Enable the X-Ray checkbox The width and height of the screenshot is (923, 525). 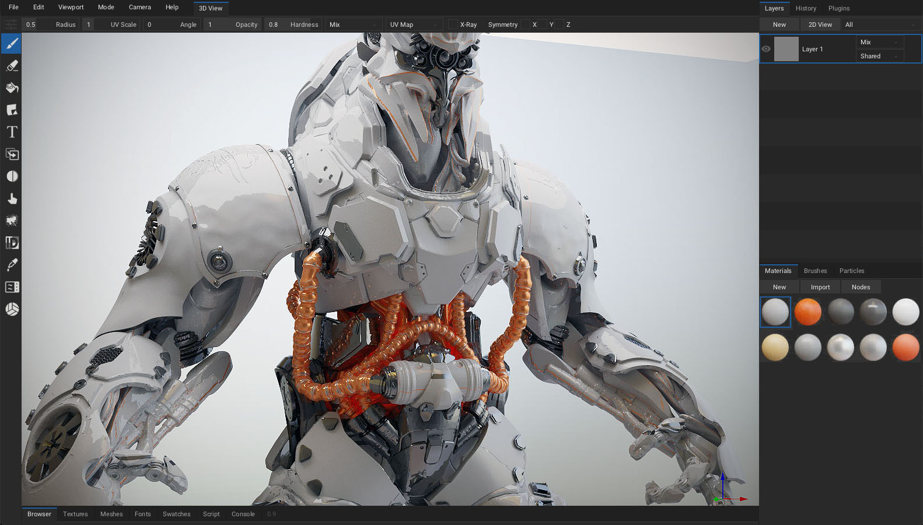[453, 24]
